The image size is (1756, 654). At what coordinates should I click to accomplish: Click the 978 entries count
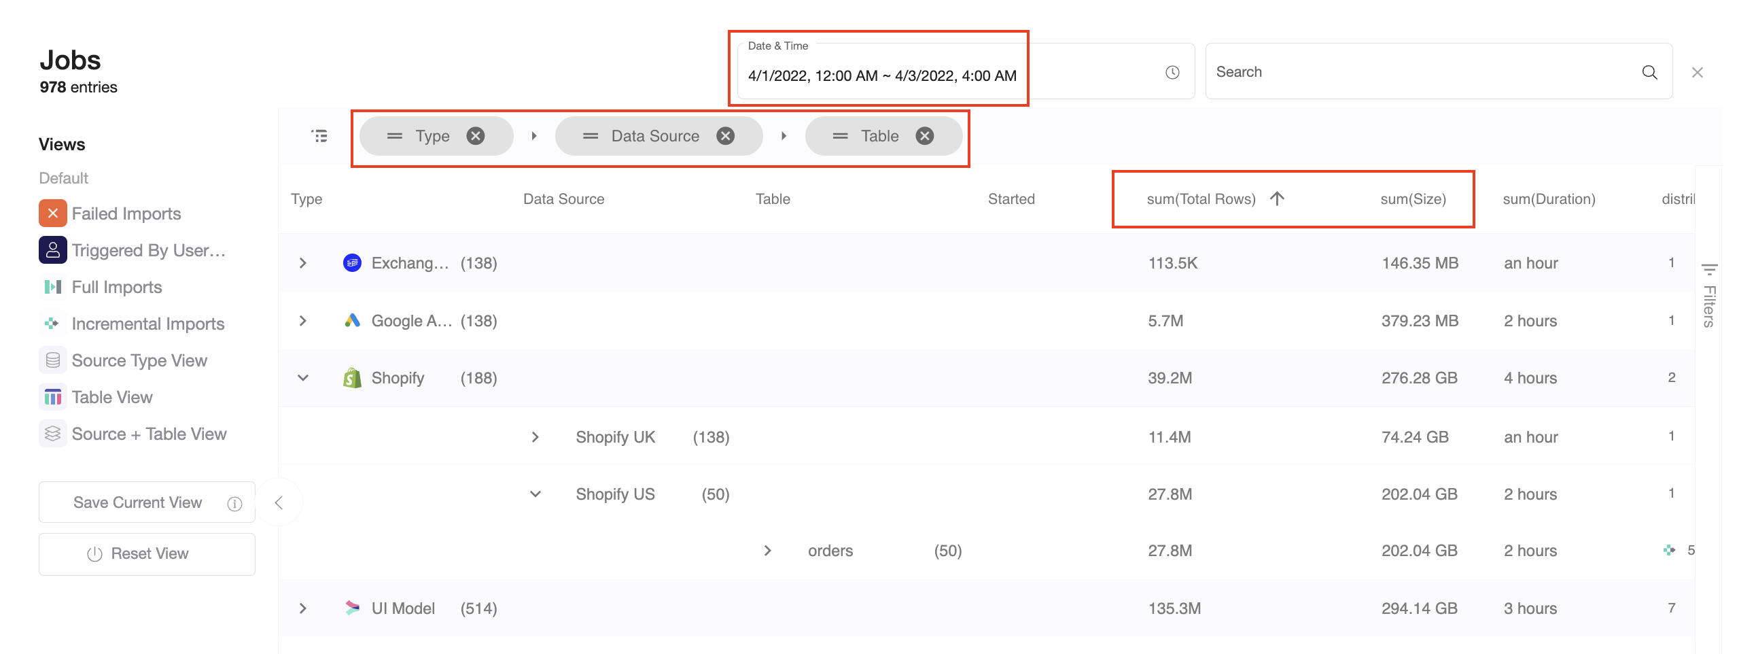coord(78,87)
